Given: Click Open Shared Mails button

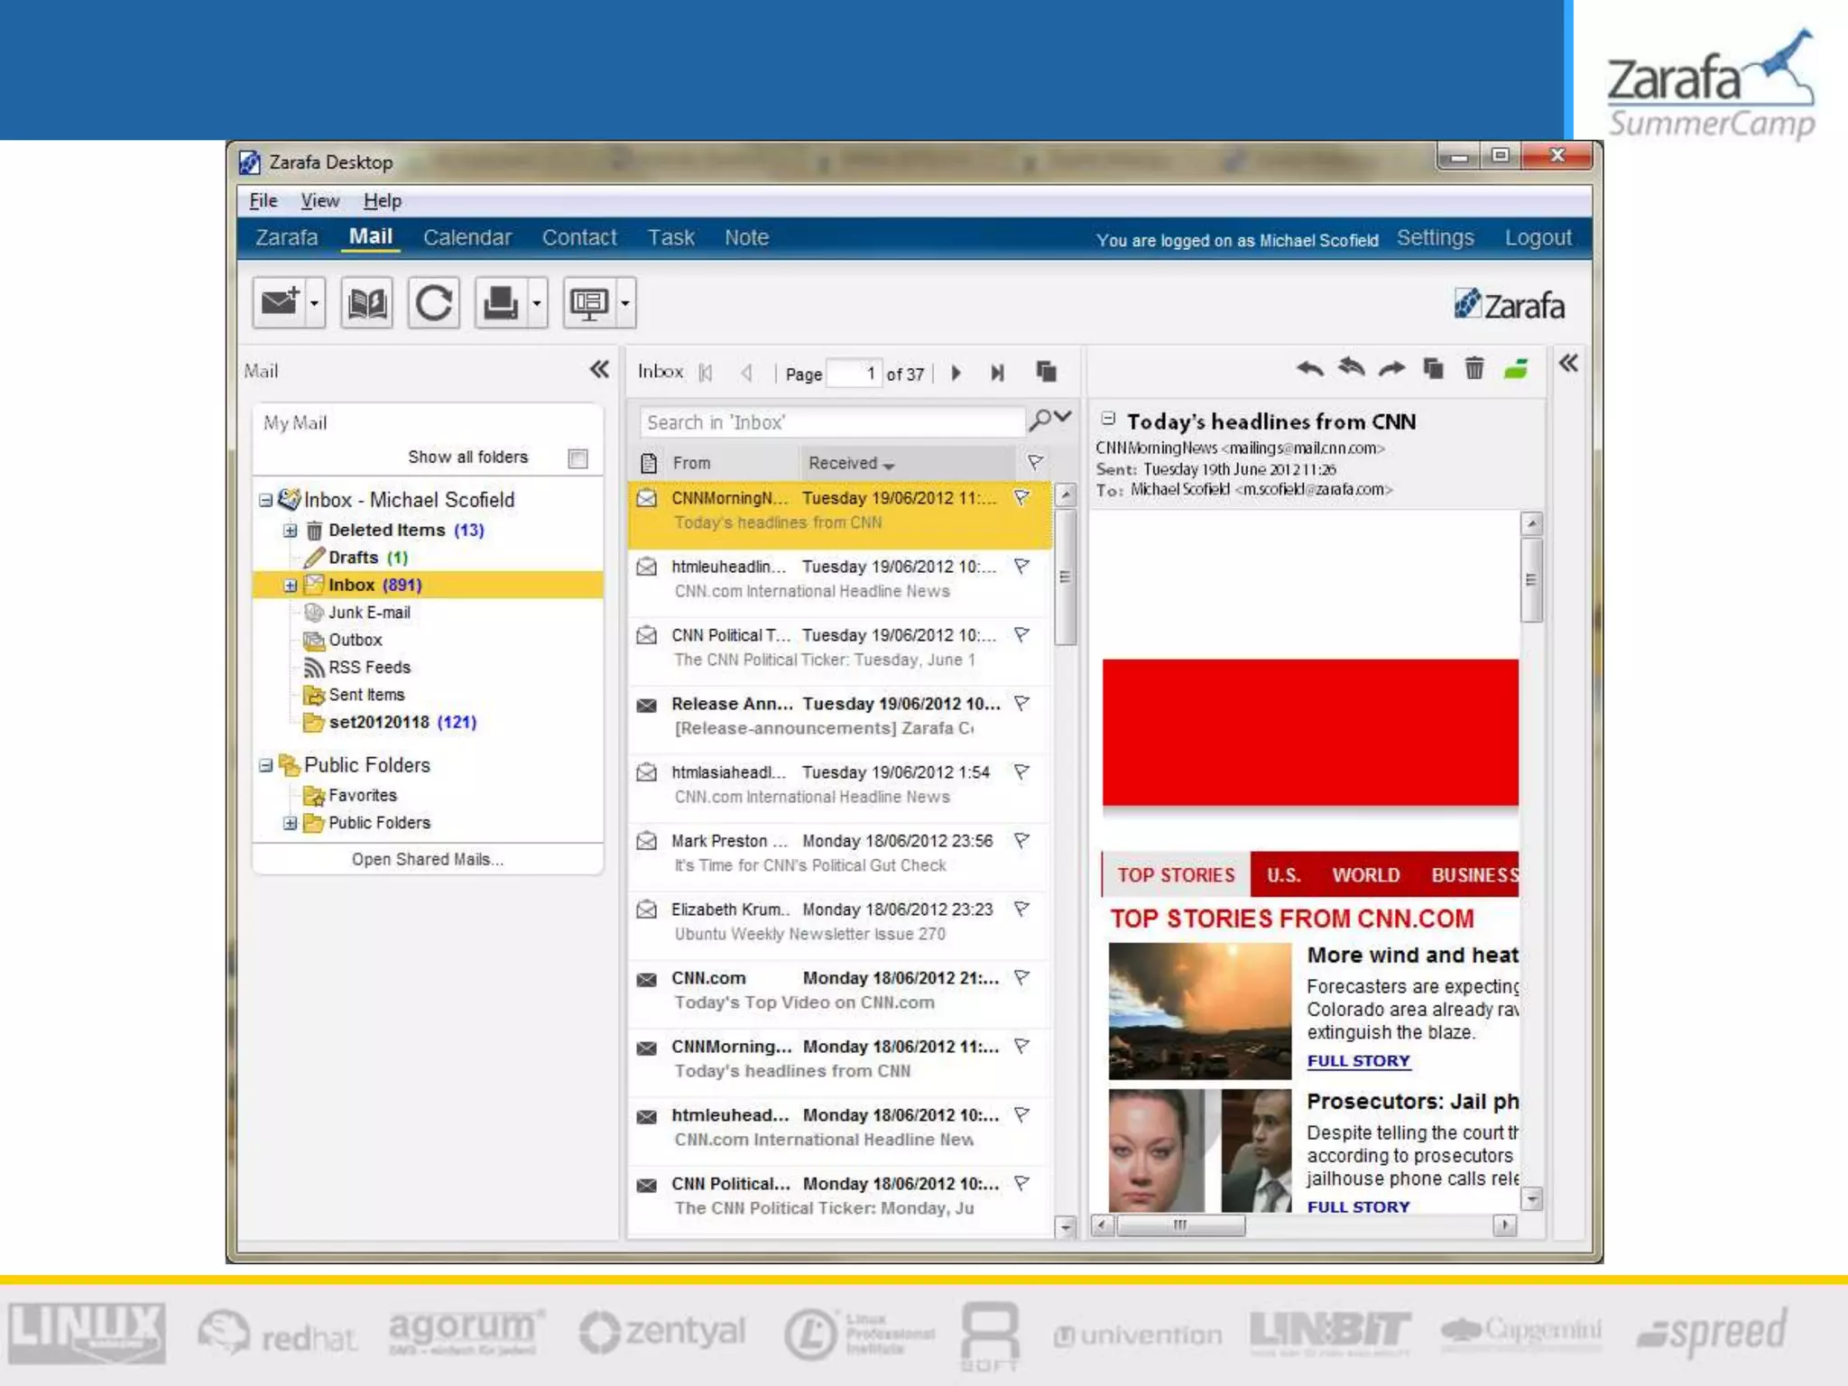Looking at the screenshot, I should tap(428, 859).
